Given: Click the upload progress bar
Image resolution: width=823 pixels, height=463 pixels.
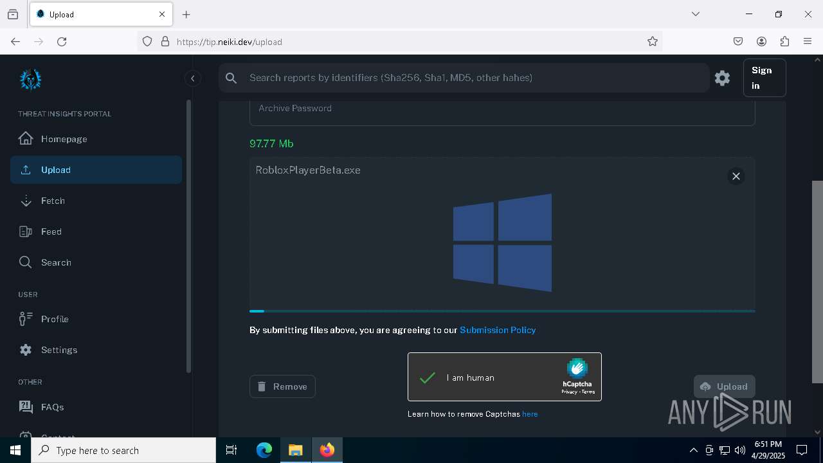Looking at the screenshot, I should [502, 311].
